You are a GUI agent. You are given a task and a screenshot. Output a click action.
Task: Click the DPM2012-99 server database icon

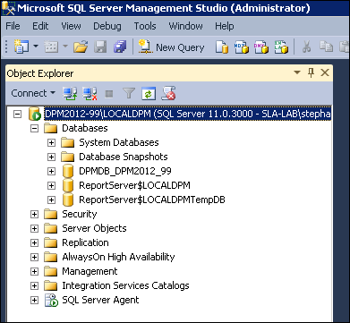pyautogui.click(x=35, y=114)
